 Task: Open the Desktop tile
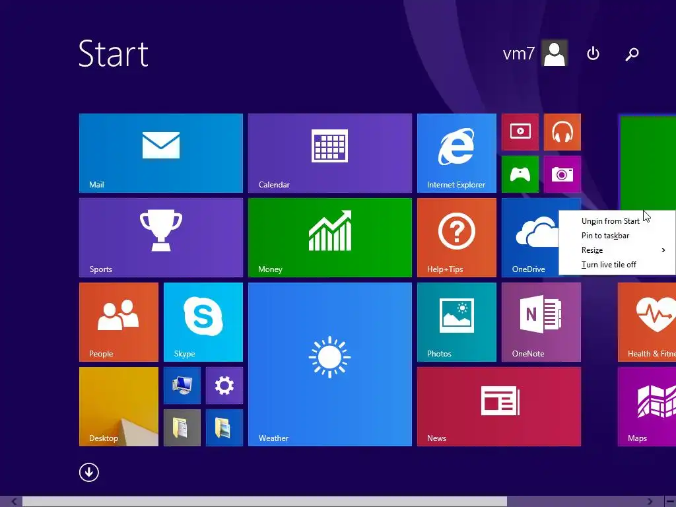coord(119,407)
